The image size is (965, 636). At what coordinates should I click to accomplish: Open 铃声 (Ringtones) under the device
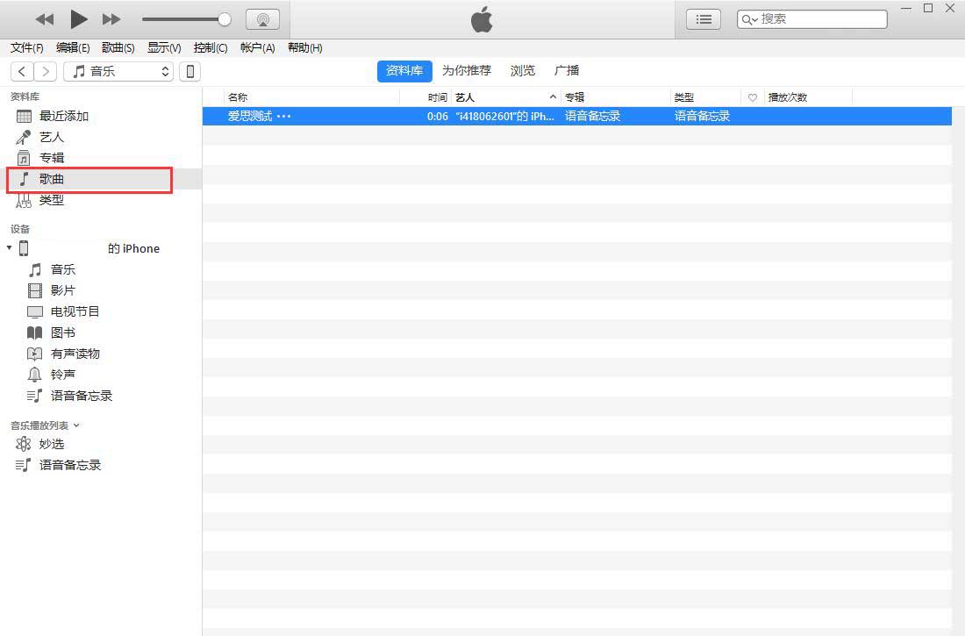63,375
